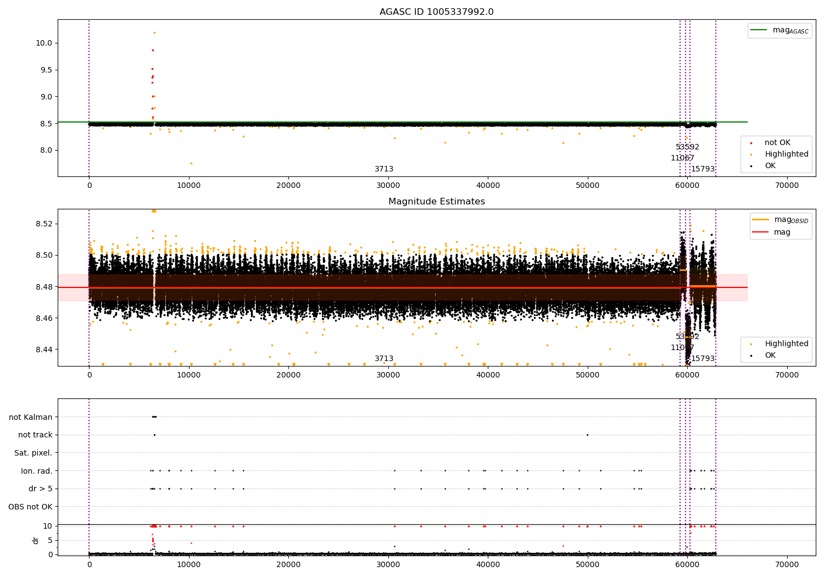Click the 'not Kalman' row label
This screenshot has width=824, height=577.
pyautogui.click(x=31, y=417)
